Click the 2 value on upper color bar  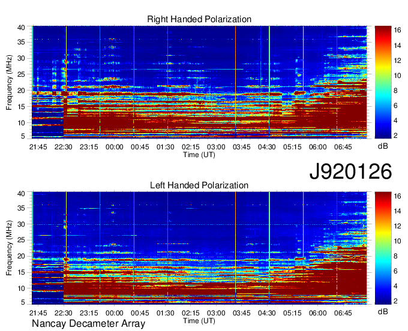tap(395, 135)
